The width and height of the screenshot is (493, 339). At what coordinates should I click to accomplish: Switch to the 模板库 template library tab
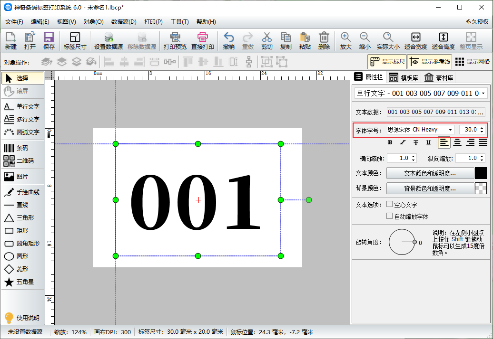(x=404, y=78)
